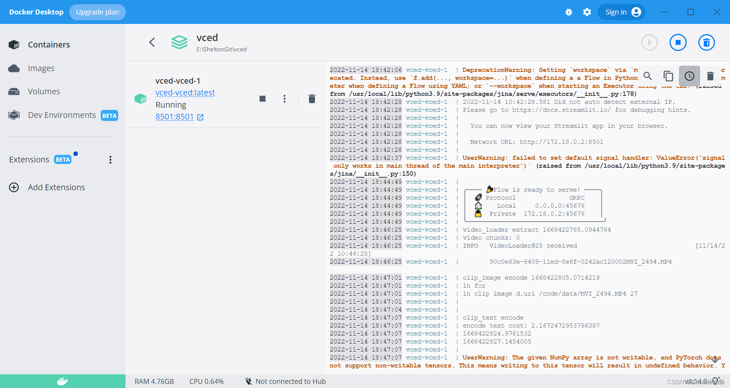730x388 pixels.
Task: Minimize the Docker Desktop window
Action: coord(665,12)
